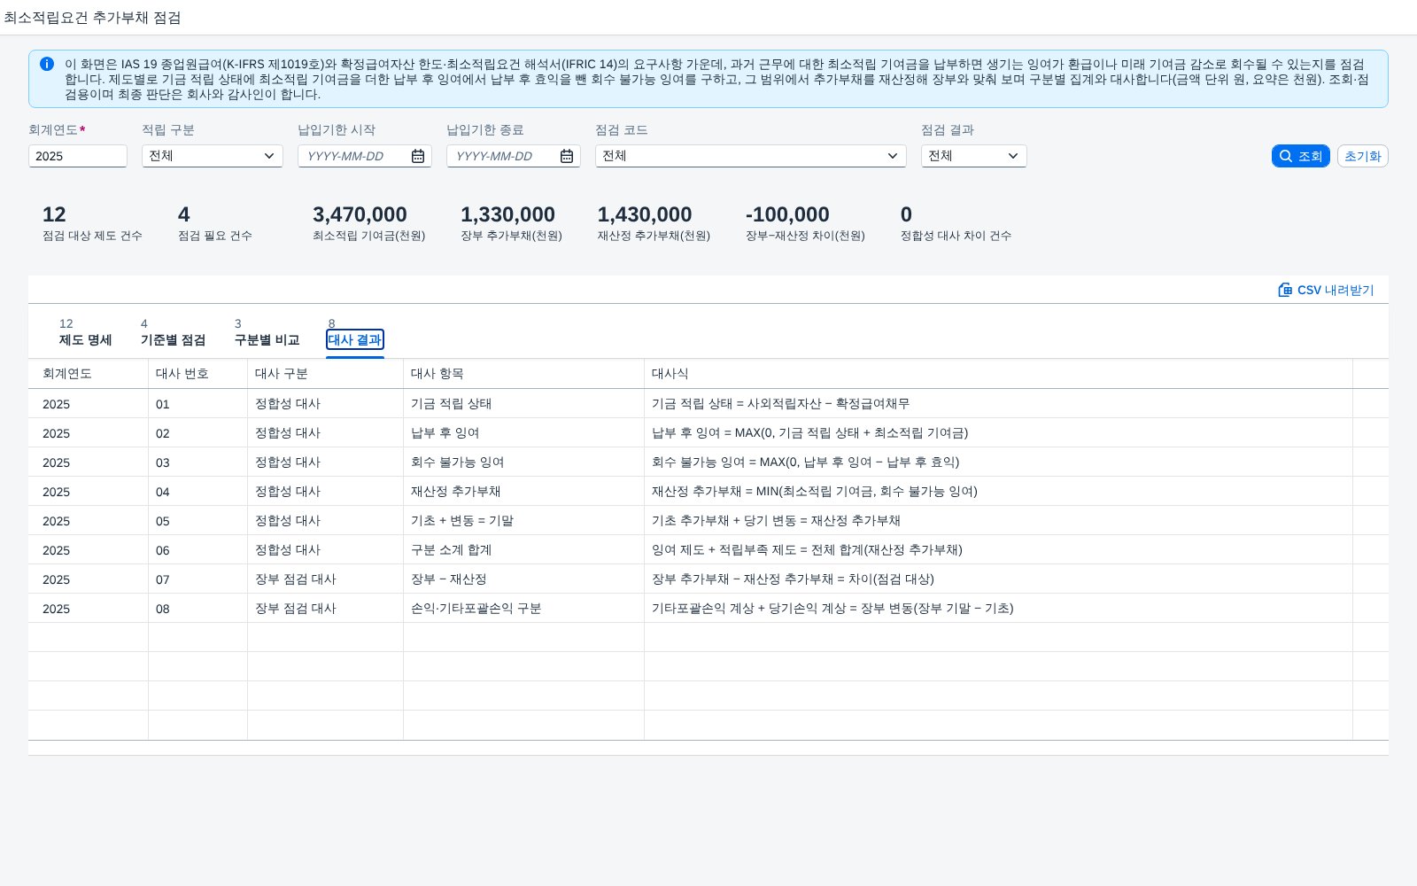This screenshot has height=886, width=1417.
Task: Click the information icon in the notice banner
Action: pyautogui.click(x=47, y=64)
